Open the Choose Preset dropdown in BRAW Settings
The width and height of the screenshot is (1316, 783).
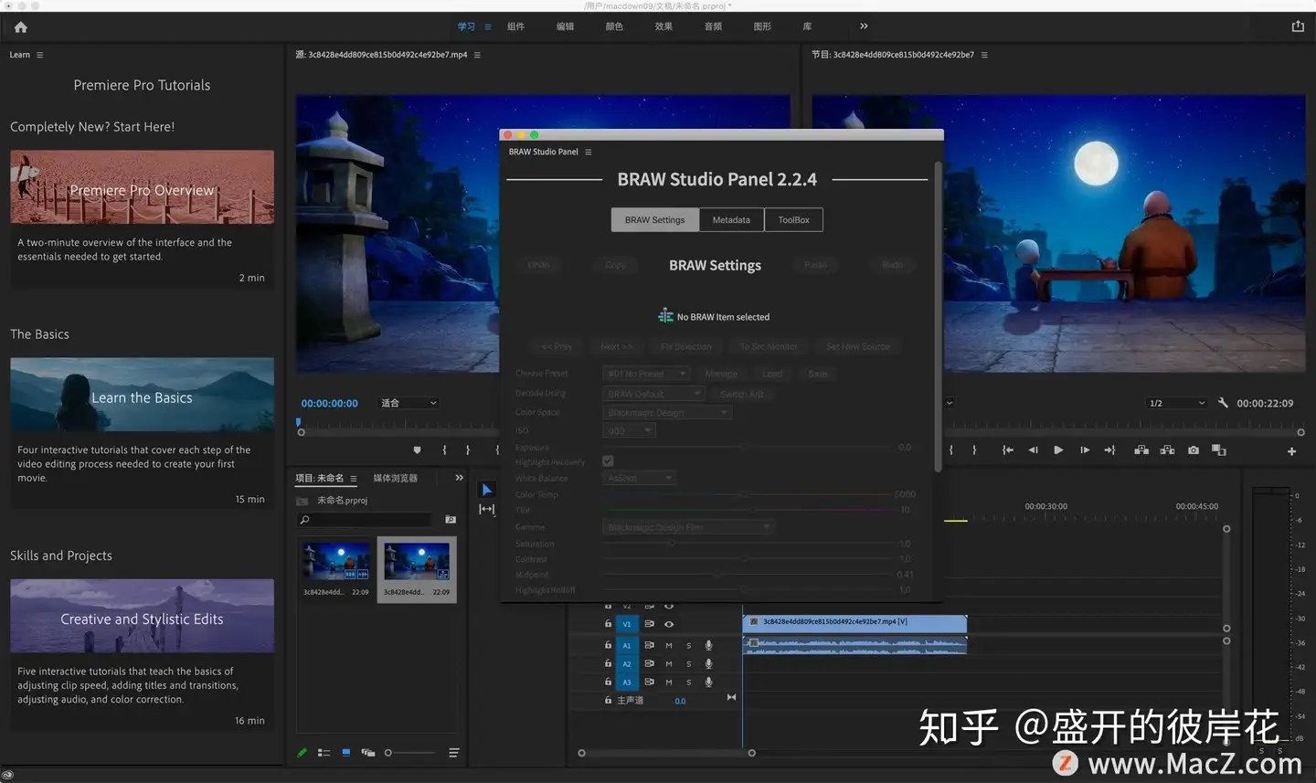click(646, 373)
